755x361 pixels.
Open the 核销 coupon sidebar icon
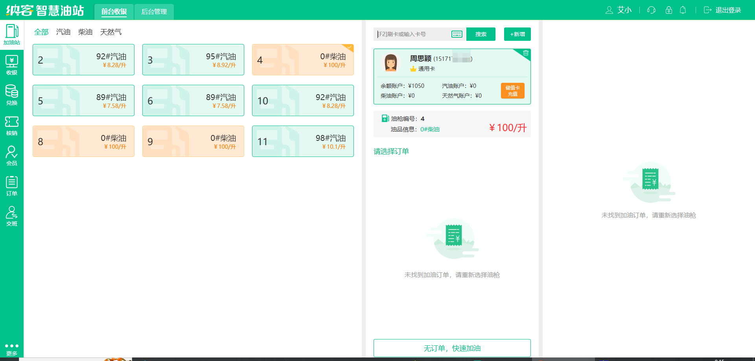point(12,126)
